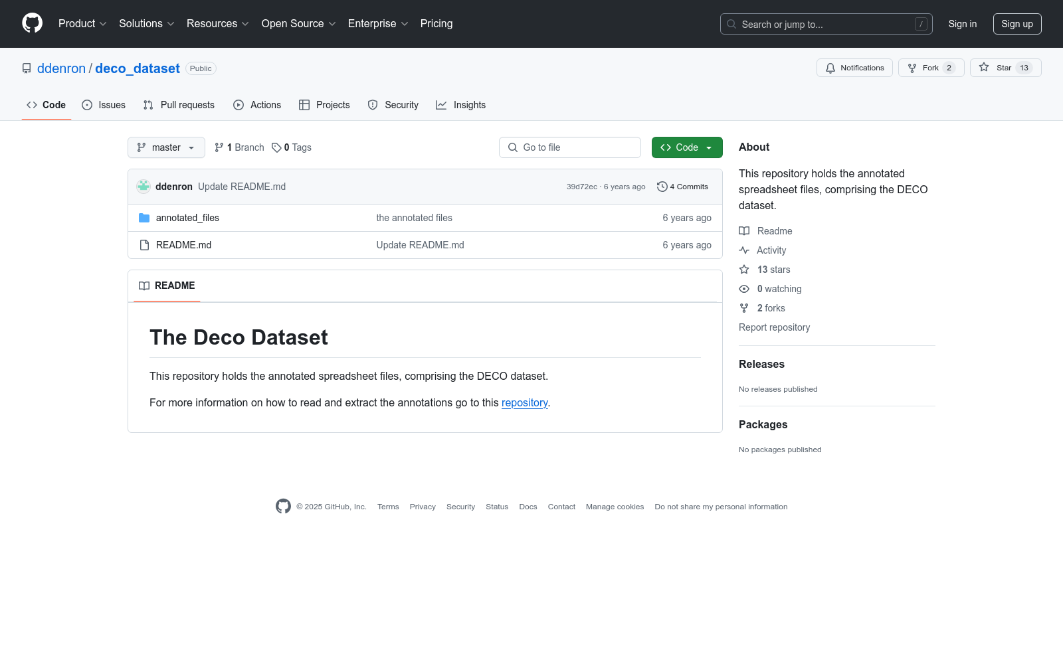The width and height of the screenshot is (1063, 664).
Task: Open the annotated_files folder
Action: [187, 218]
